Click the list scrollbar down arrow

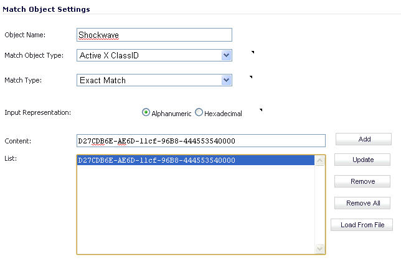(319, 248)
